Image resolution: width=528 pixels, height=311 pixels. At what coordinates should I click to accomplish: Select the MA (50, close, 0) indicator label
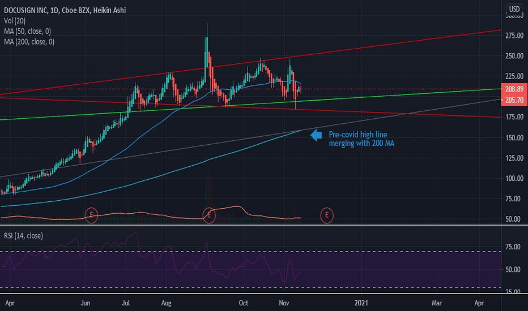(x=28, y=31)
